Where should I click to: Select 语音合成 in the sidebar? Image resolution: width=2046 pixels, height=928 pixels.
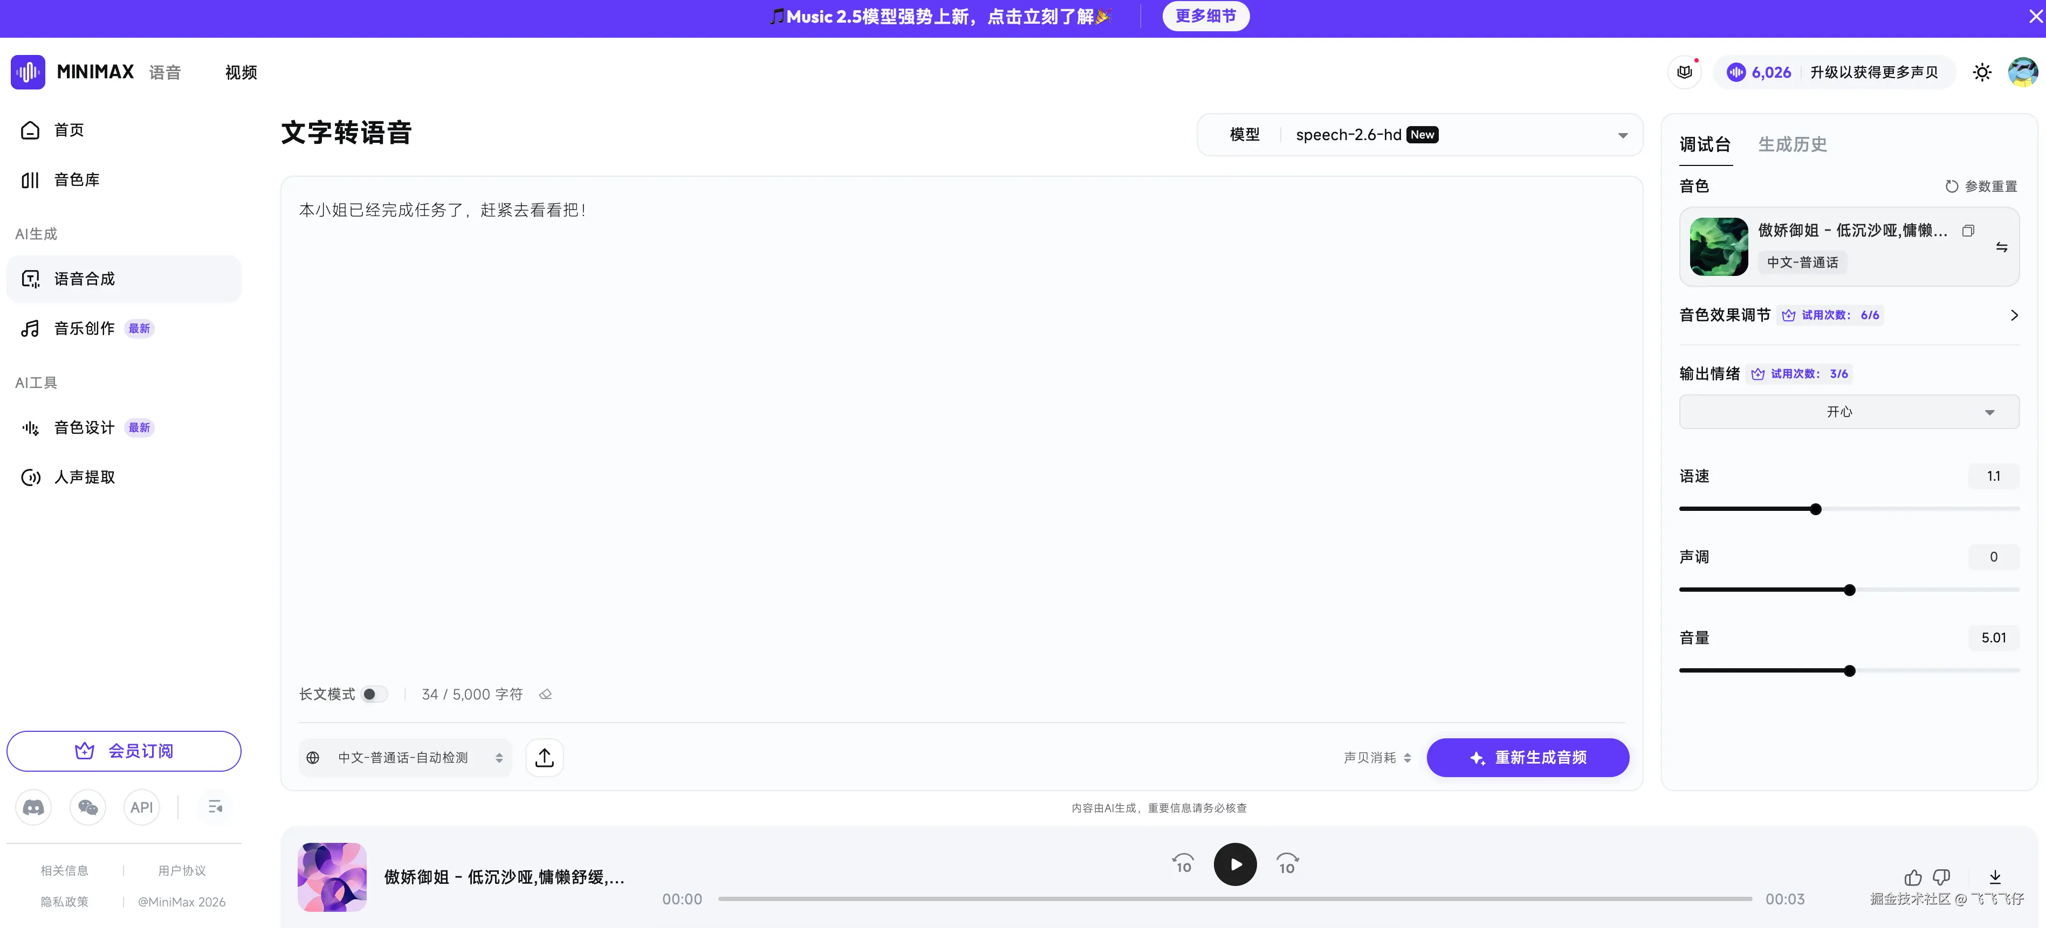[124, 280]
